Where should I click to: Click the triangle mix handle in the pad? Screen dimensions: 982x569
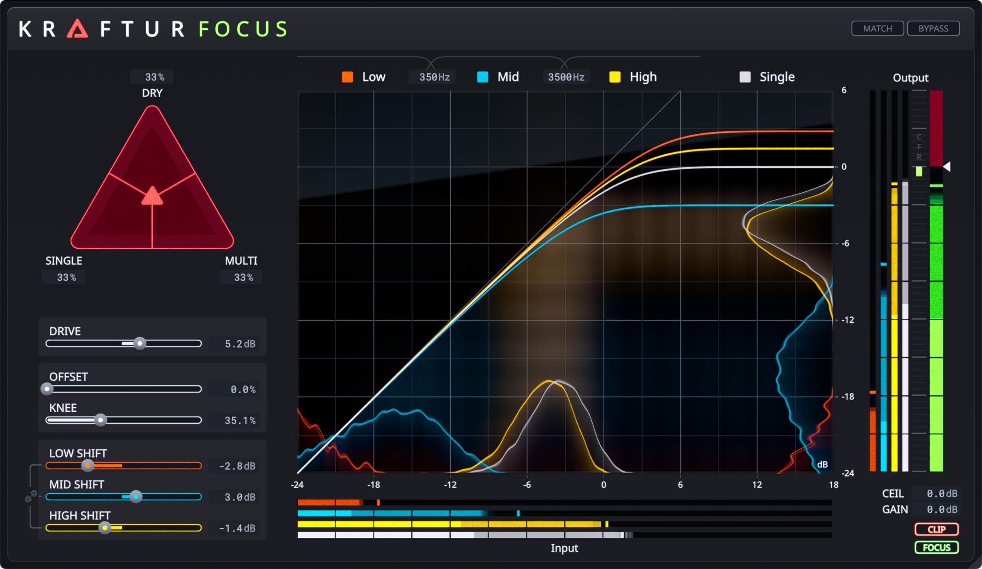[152, 196]
